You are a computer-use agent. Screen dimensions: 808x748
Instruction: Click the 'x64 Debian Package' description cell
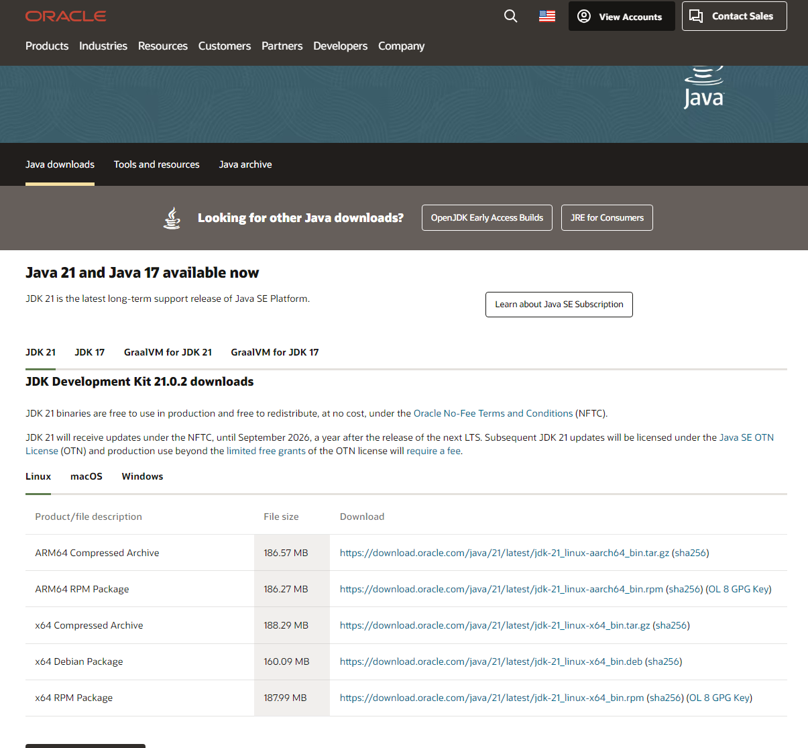[139, 661]
